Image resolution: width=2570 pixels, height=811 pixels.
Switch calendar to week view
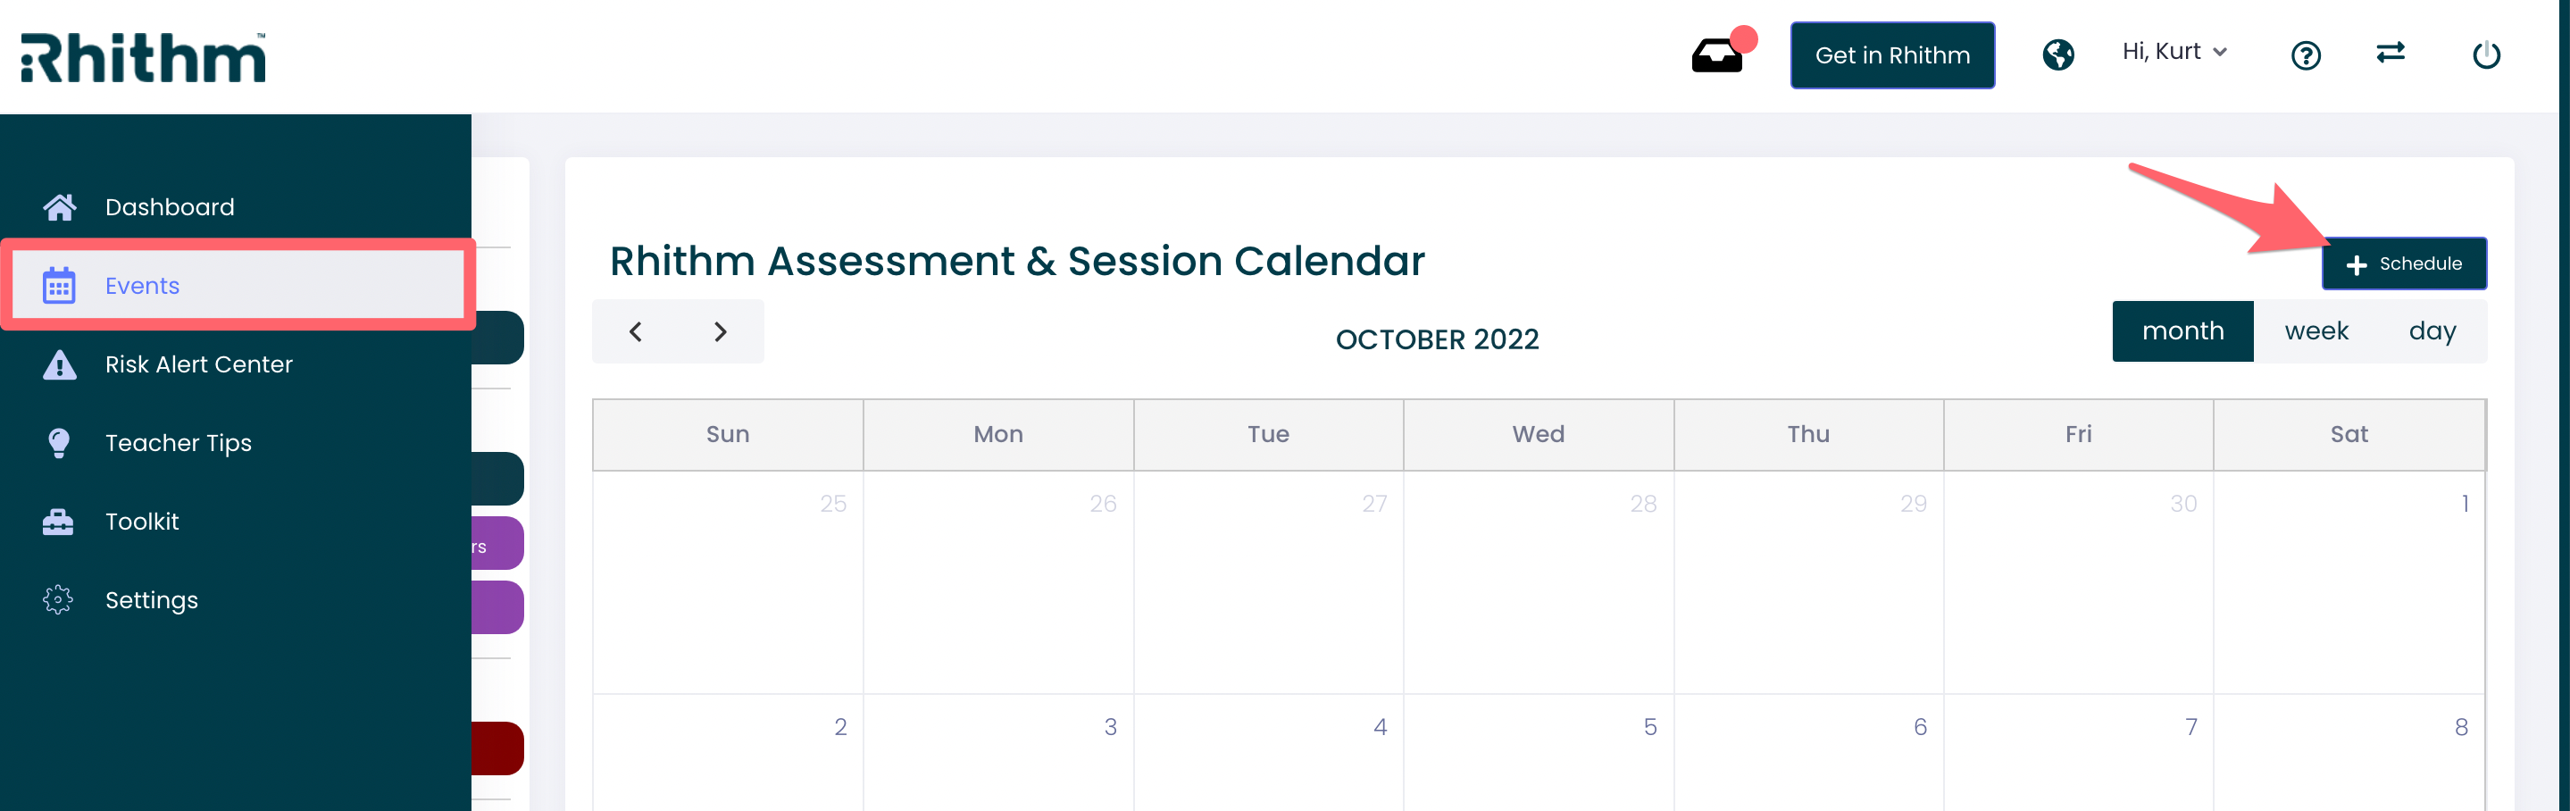coord(2316,331)
